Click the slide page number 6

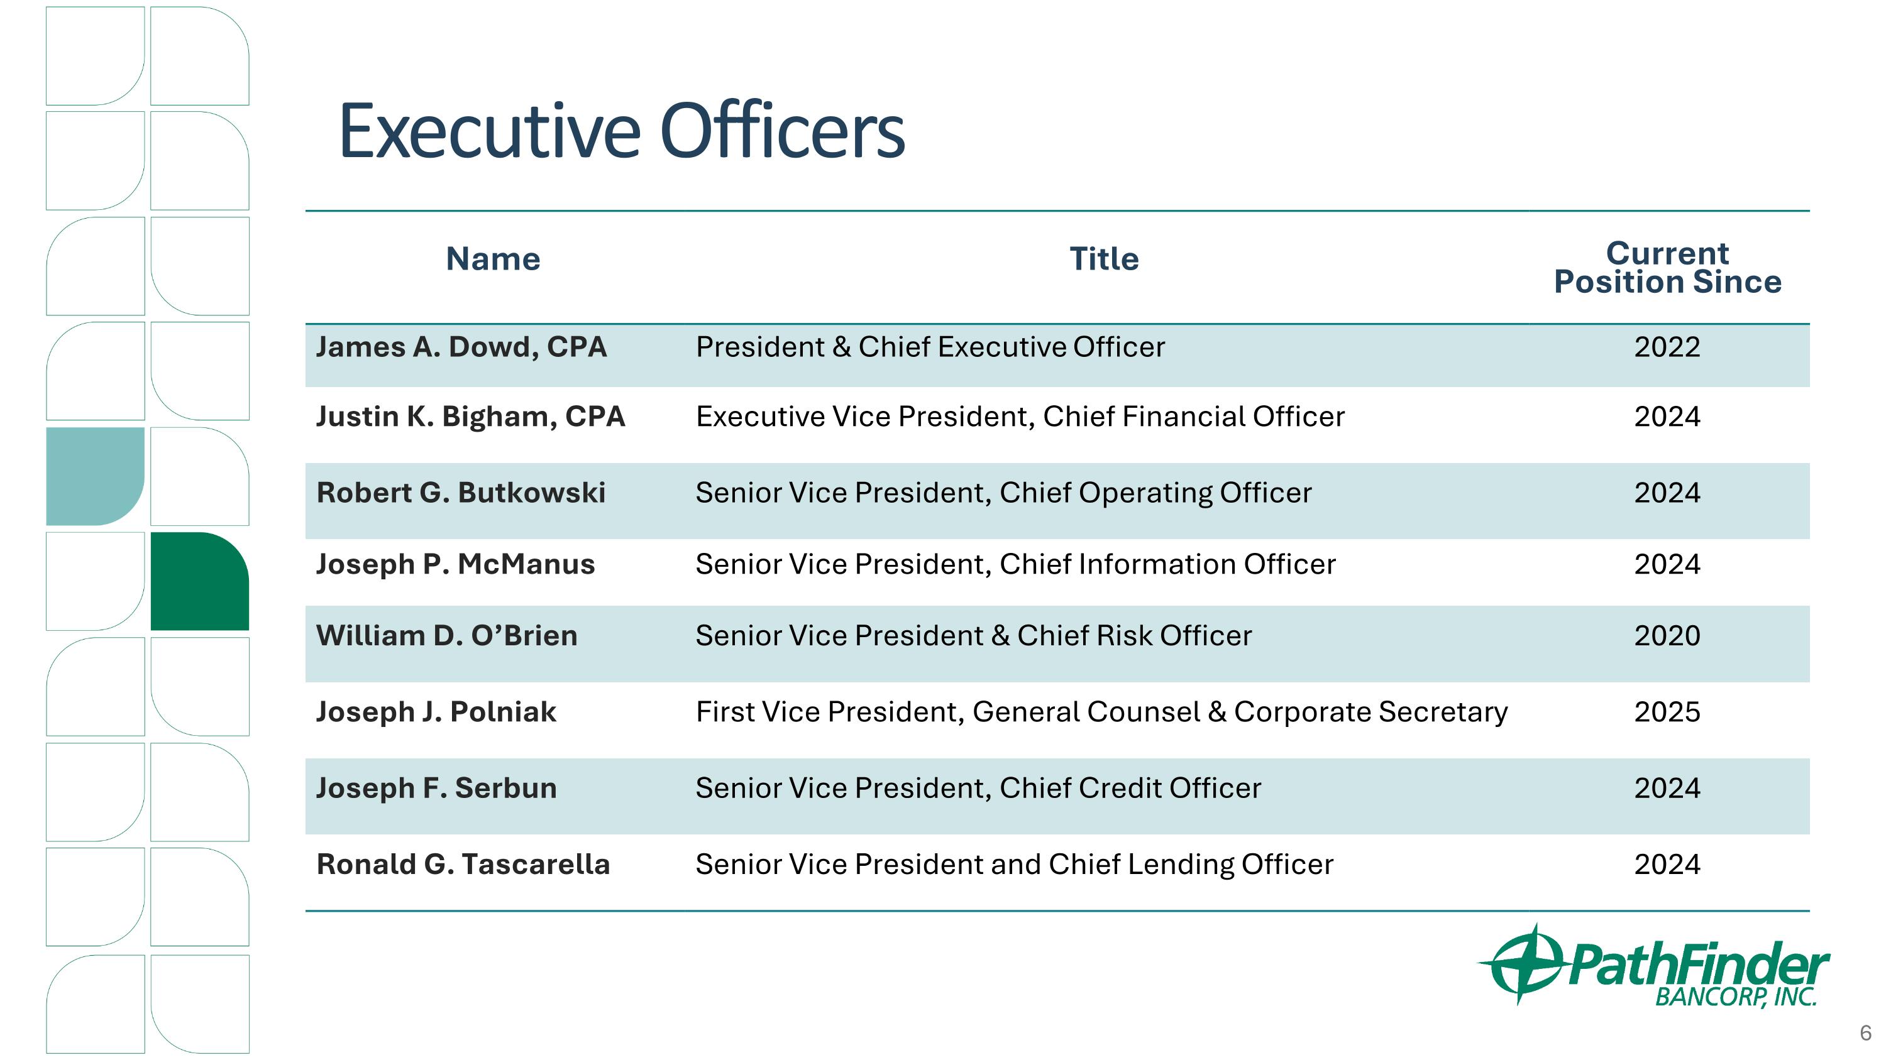[x=1865, y=1033]
